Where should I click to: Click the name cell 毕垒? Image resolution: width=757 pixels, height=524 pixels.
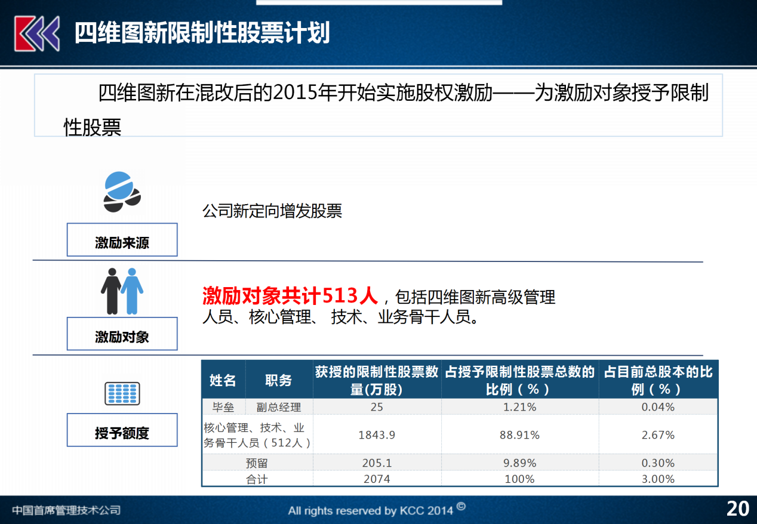(223, 407)
